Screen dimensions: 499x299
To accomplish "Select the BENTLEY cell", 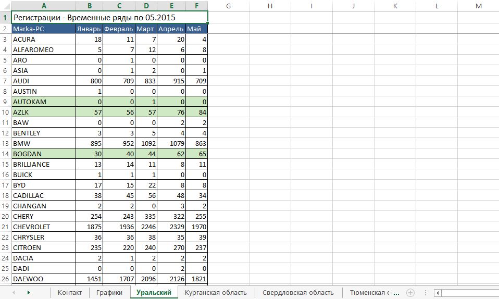I will 44,133.
